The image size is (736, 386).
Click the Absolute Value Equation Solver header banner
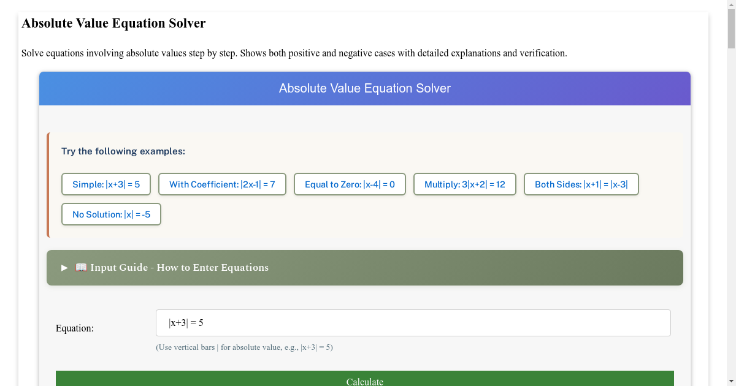364,88
